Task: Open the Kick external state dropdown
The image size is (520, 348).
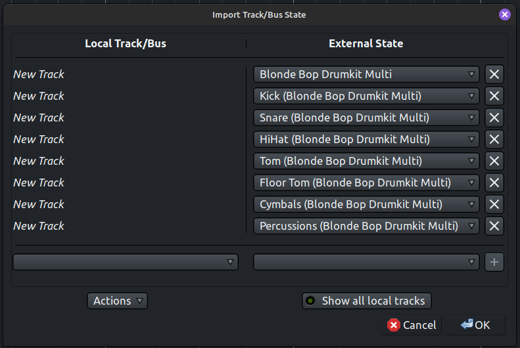Action: (x=366, y=96)
